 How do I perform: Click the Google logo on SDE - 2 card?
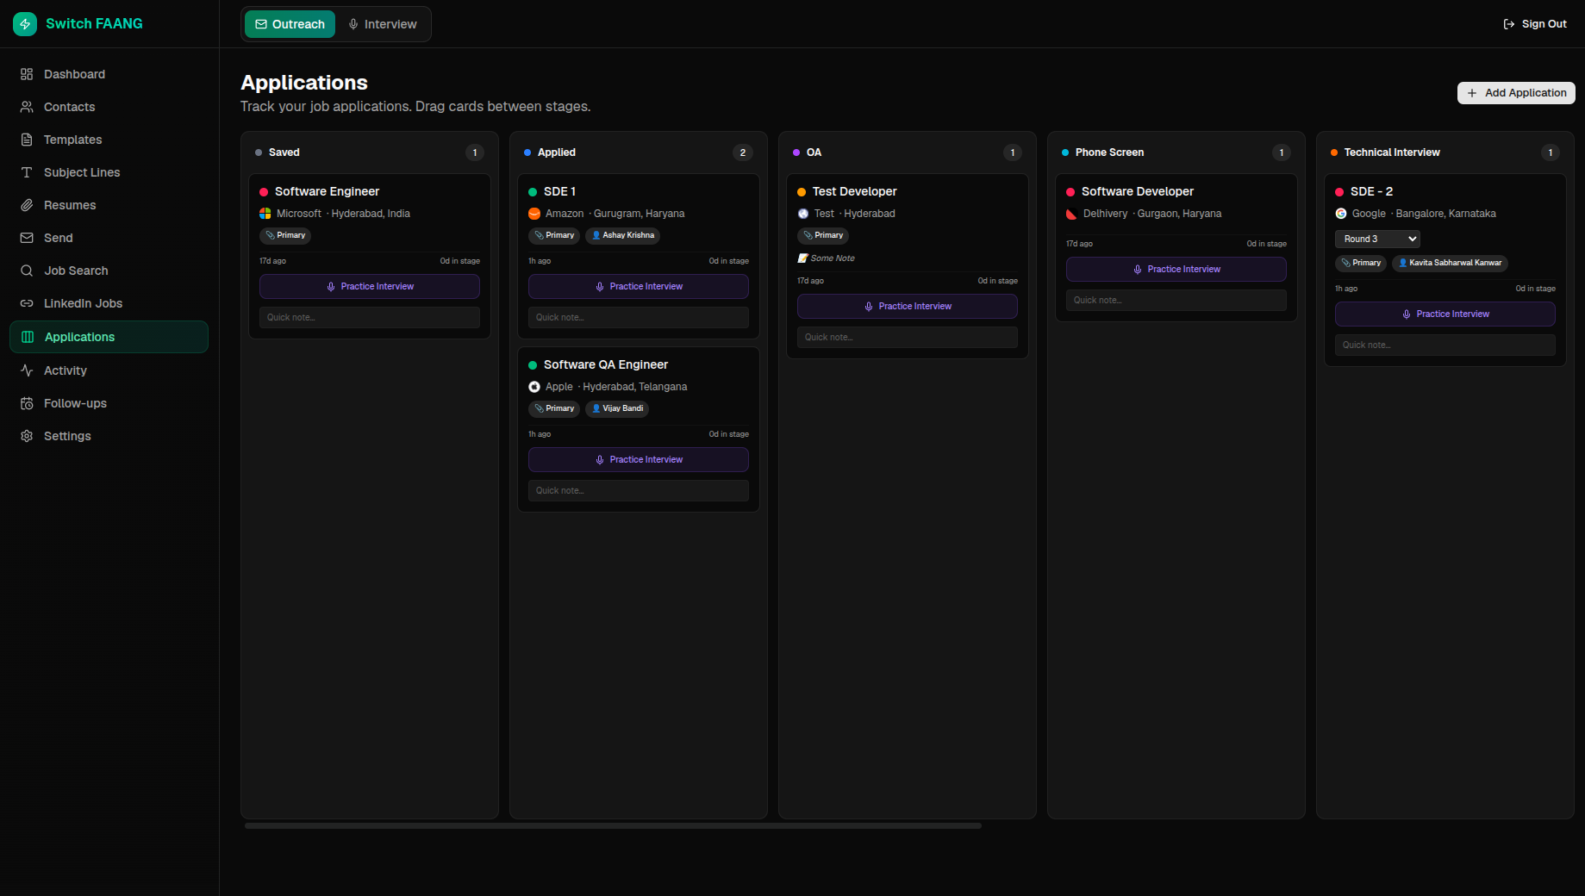click(1341, 214)
